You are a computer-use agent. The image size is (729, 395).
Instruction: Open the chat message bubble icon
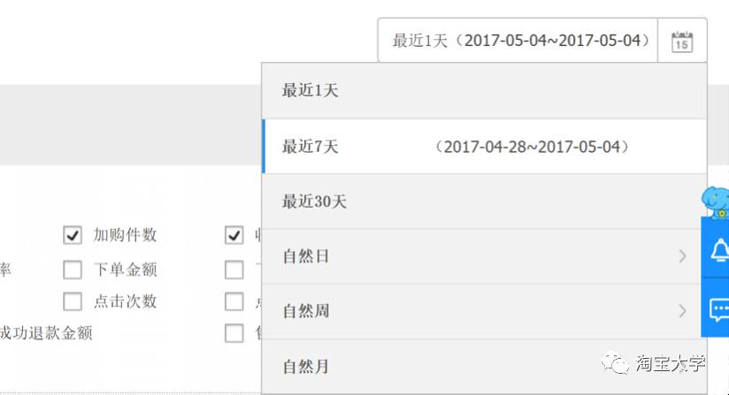719,310
